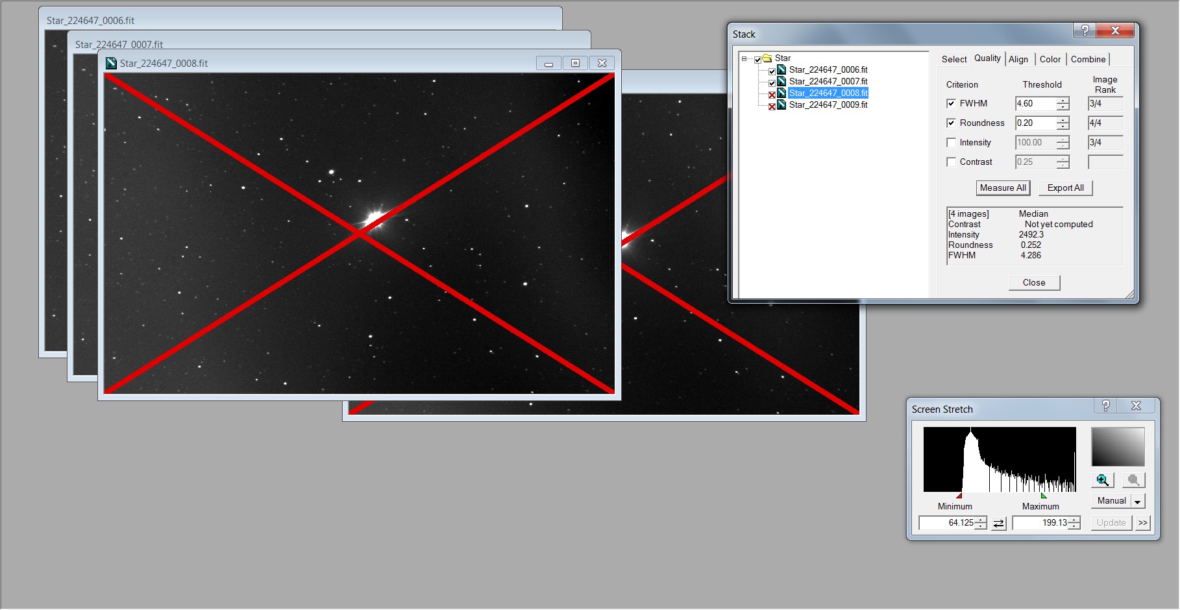
Task: Zoom in the histogram in Screen Stretch
Action: [x=1102, y=480]
